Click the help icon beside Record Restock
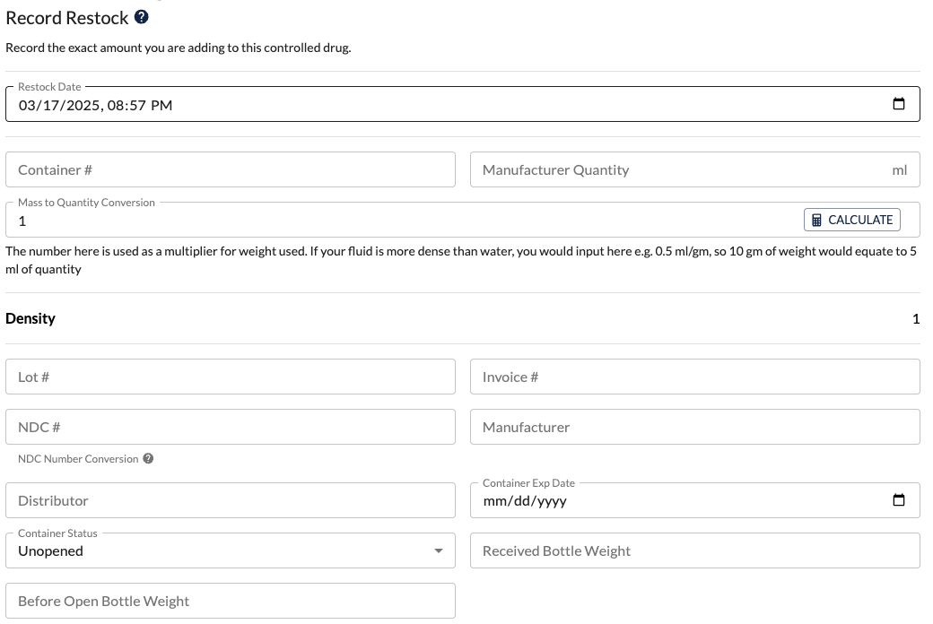 point(141,17)
